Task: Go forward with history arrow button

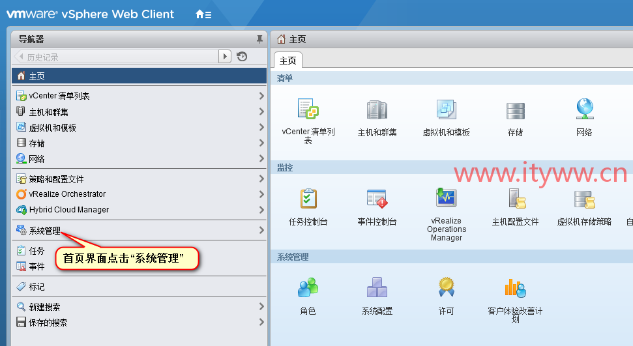Action: [224, 57]
